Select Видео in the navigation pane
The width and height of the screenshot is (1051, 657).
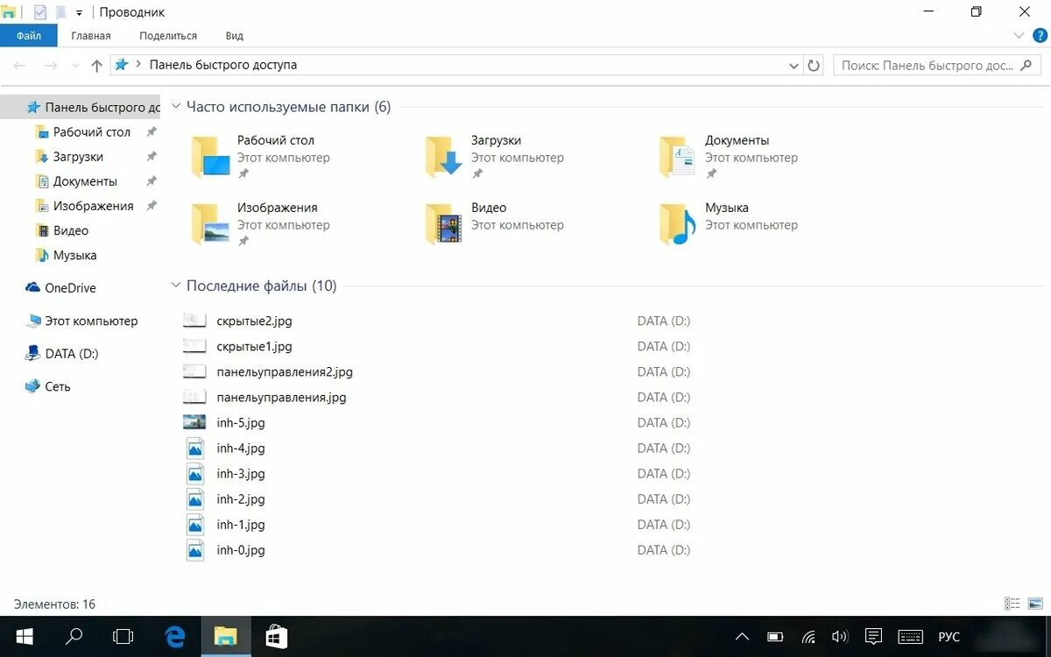(x=71, y=230)
